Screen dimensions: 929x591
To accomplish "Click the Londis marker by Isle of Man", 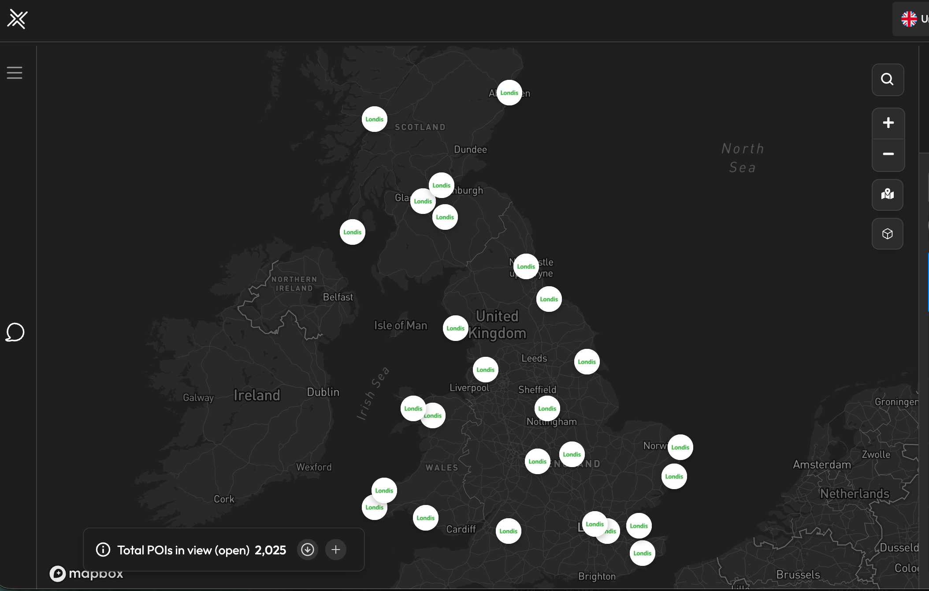I will tap(455, 328).
